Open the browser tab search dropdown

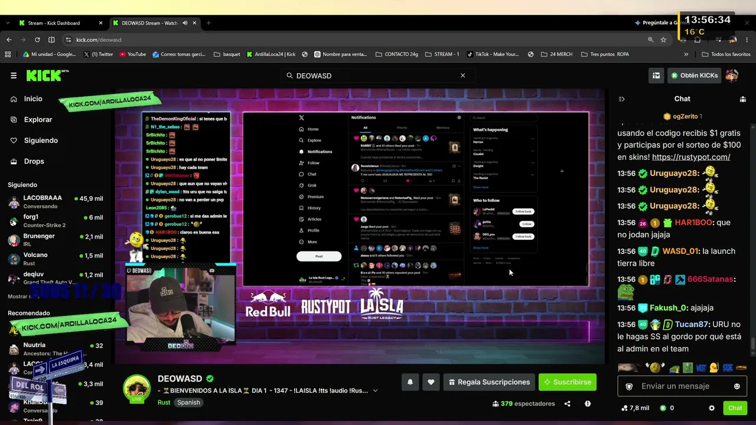click(x=7, y=23)
